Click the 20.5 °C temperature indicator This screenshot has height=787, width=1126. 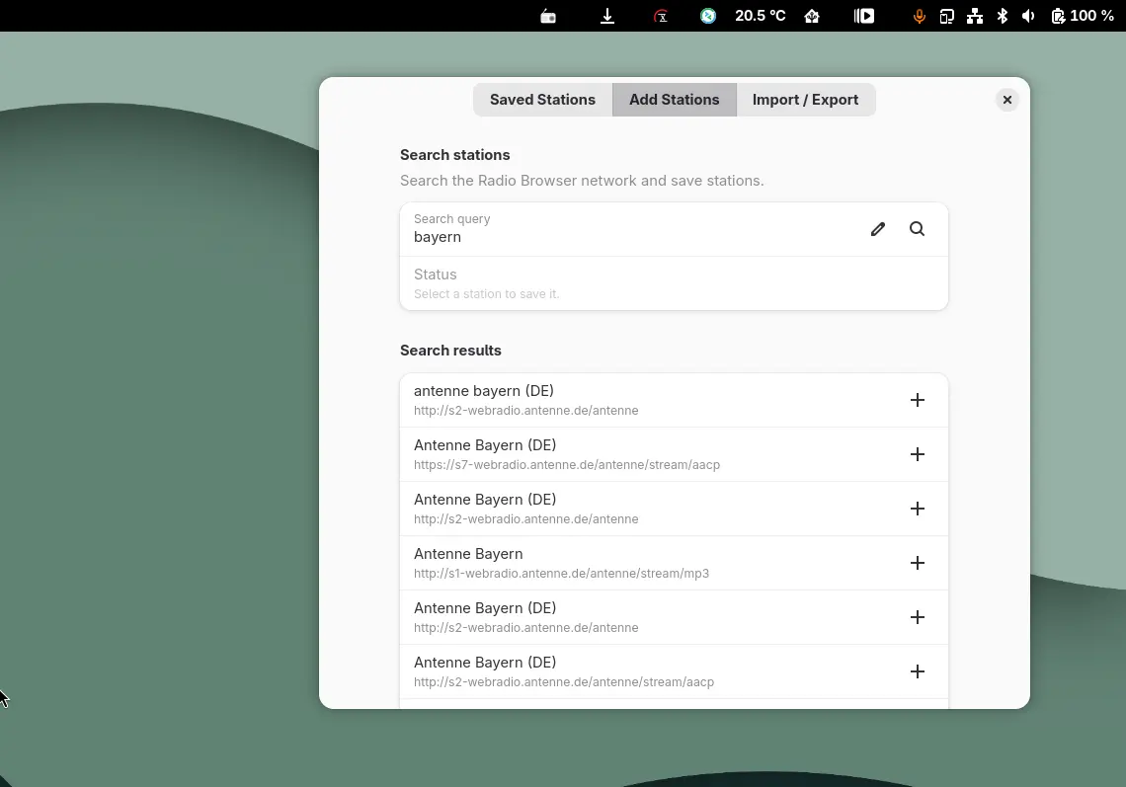tap(760, 16)
